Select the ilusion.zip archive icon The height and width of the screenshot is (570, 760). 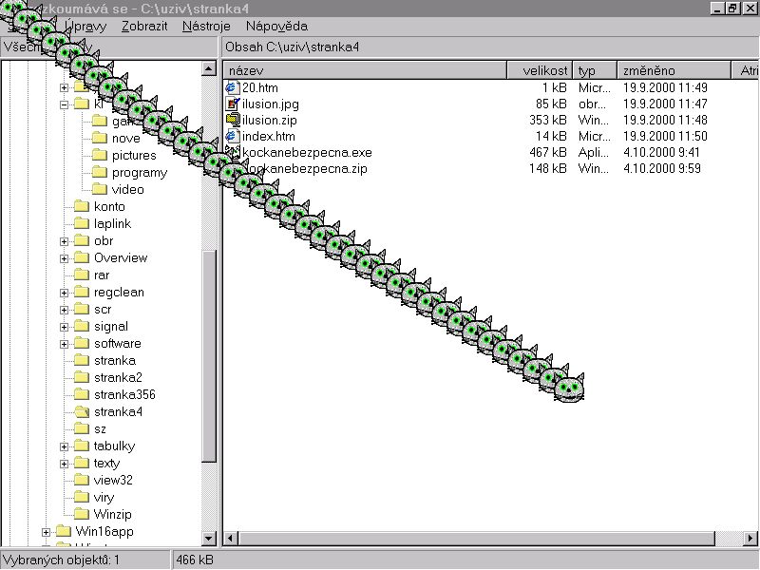[x=234, y=120]
